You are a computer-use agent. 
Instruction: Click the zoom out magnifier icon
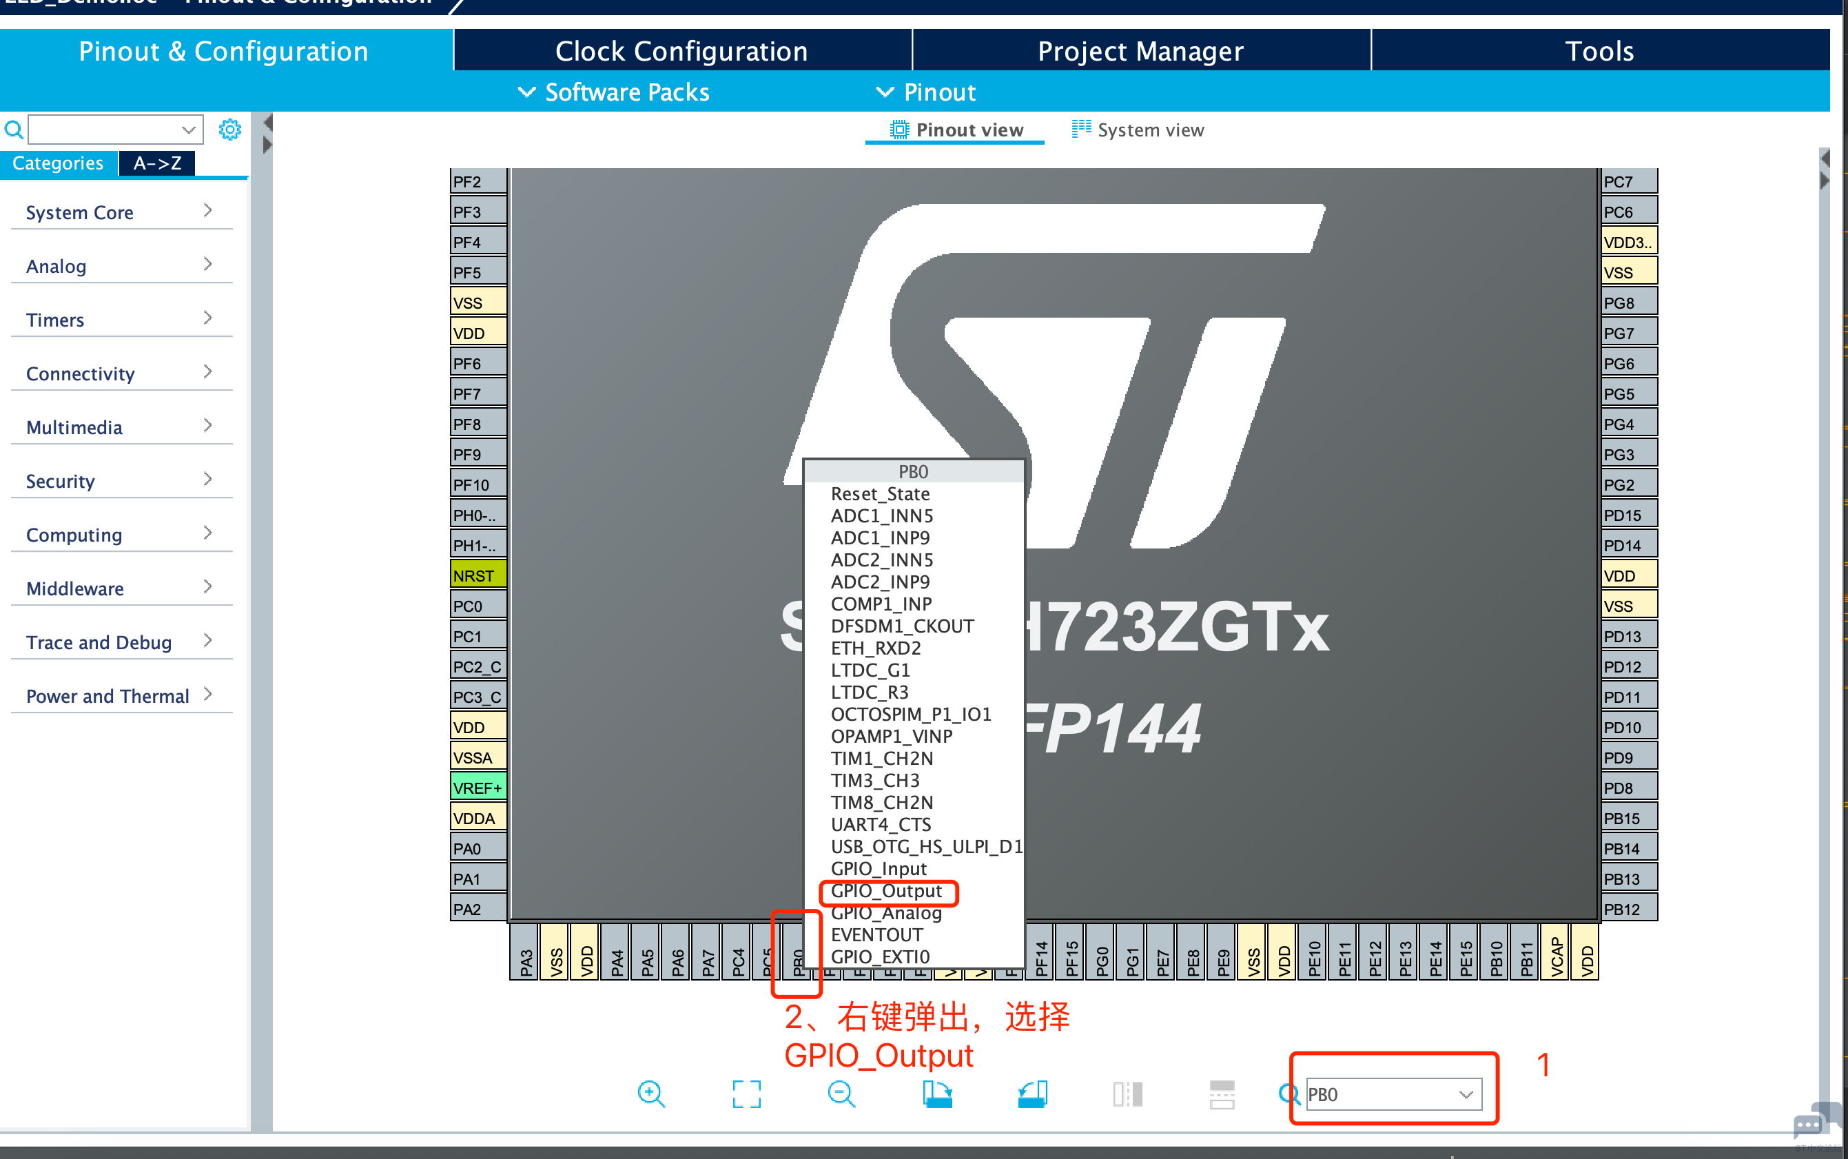841,1094
